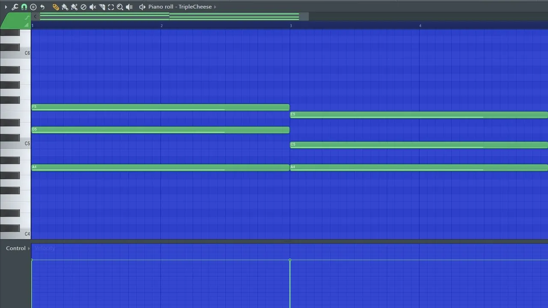Select the drum paint tool
Image resolution: width=548 pixels, height=308 pixels.
(x=74, y=7)
